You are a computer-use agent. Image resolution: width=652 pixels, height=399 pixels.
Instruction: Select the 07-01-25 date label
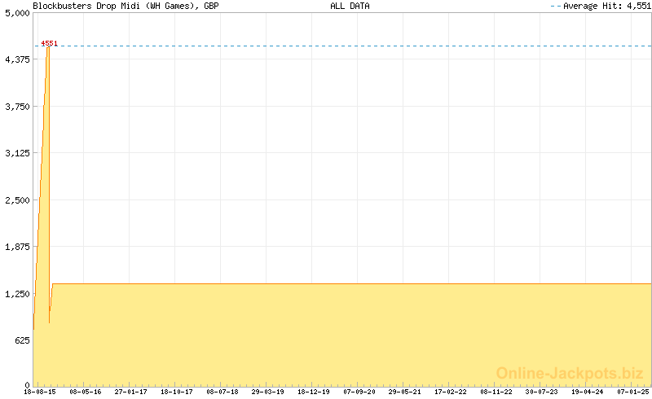tap(633, 392)
